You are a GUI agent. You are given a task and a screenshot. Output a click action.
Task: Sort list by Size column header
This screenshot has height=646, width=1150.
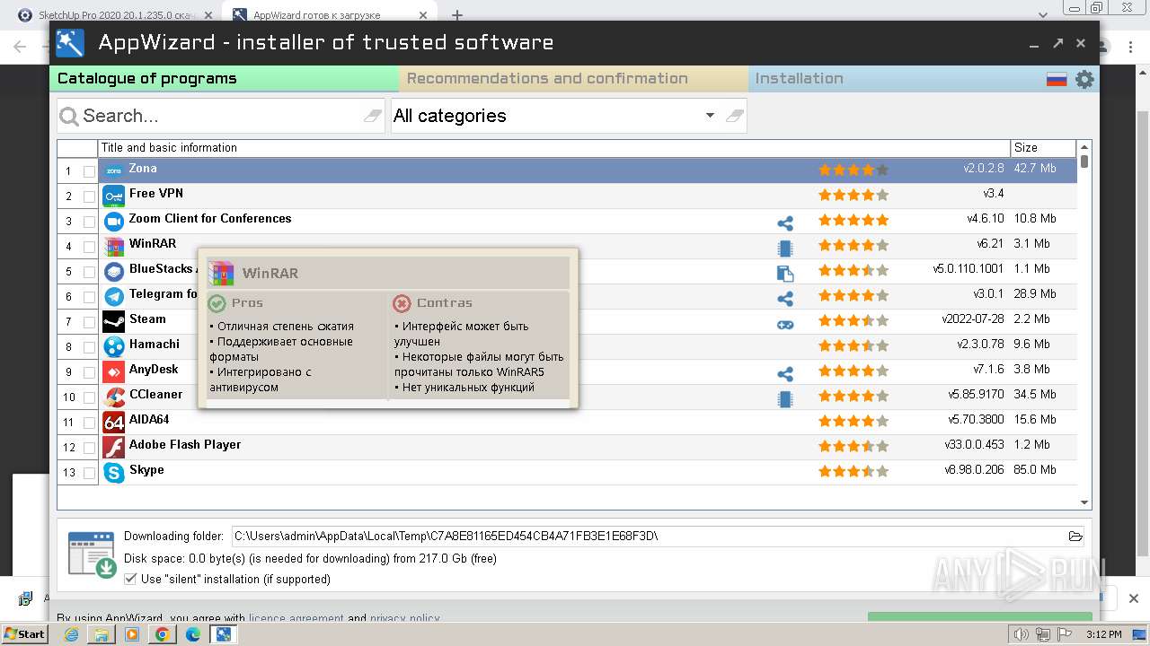point(1043,148)
